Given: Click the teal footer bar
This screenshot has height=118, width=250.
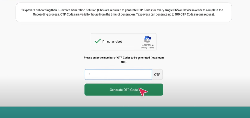Looking at the screenshot, I should click(125, 112).
